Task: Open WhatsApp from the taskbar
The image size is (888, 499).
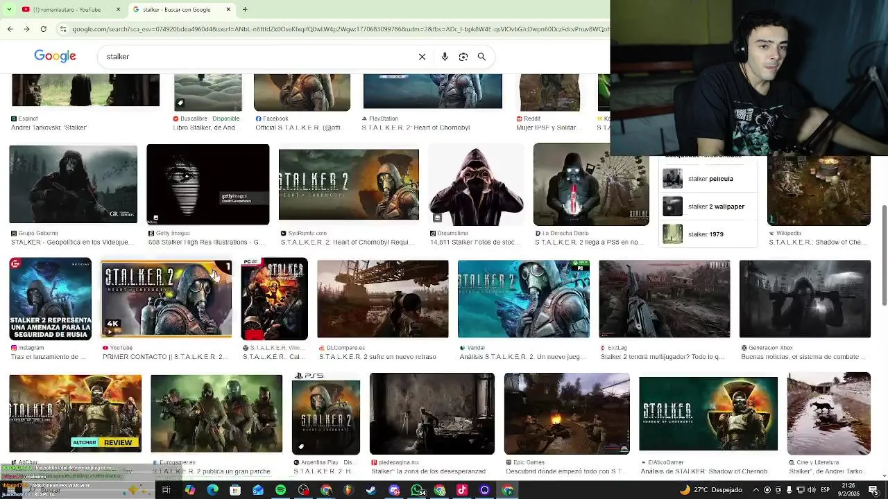Action: [x=417, y=490]
